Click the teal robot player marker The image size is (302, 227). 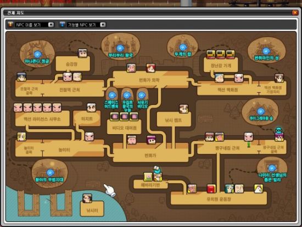pyautogui.click(x=278, y=130)
